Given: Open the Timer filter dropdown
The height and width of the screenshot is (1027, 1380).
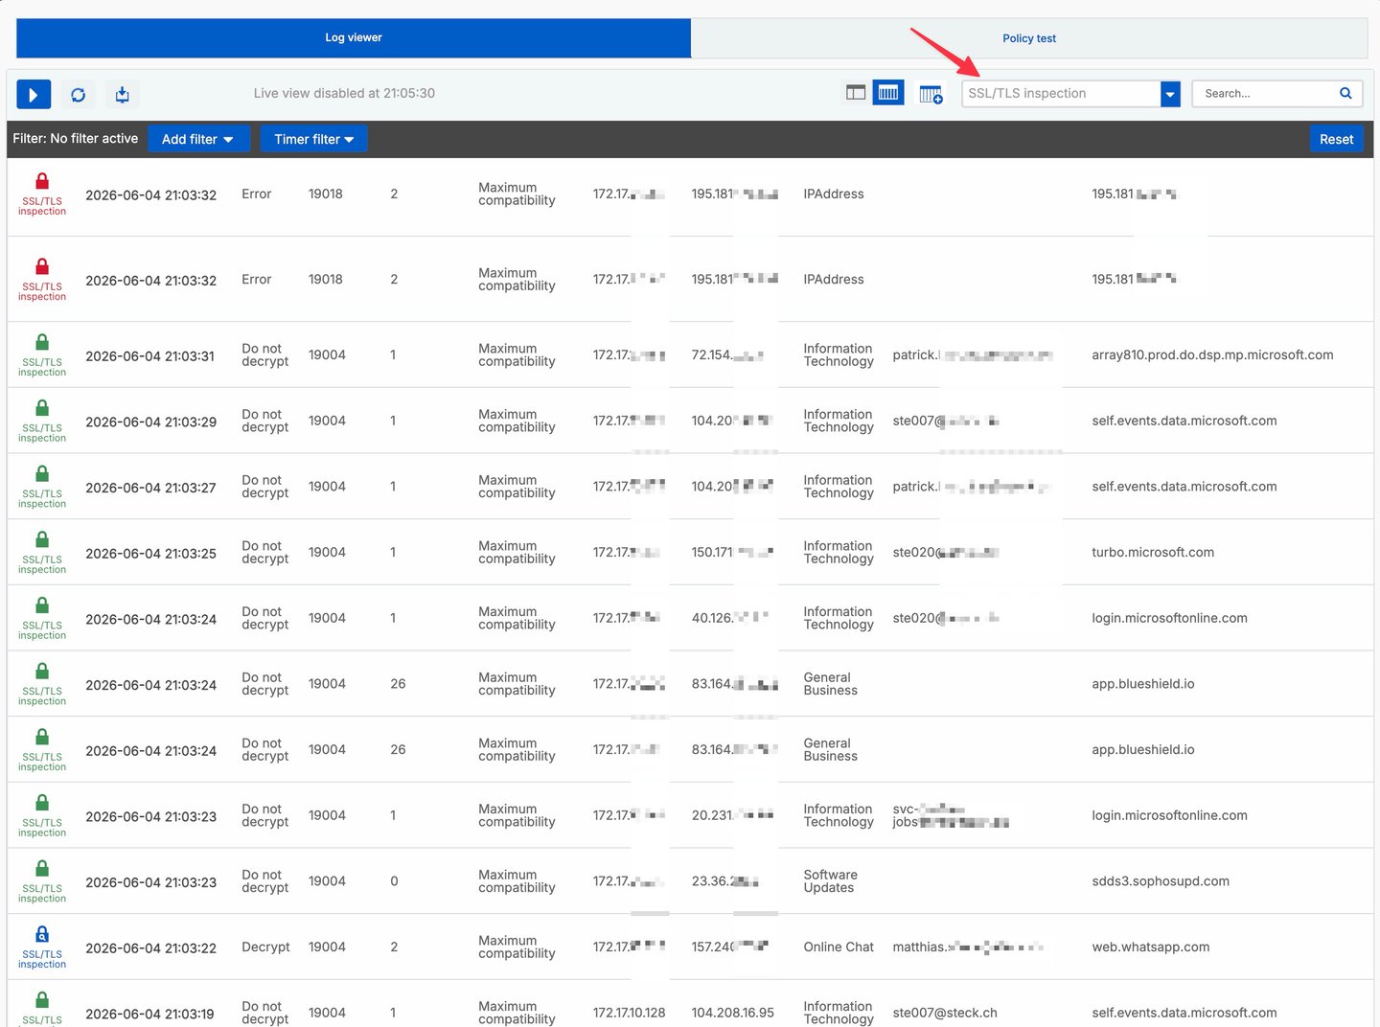Looking at the screenshot, I should pyautogui.click(x=314, y=139).
